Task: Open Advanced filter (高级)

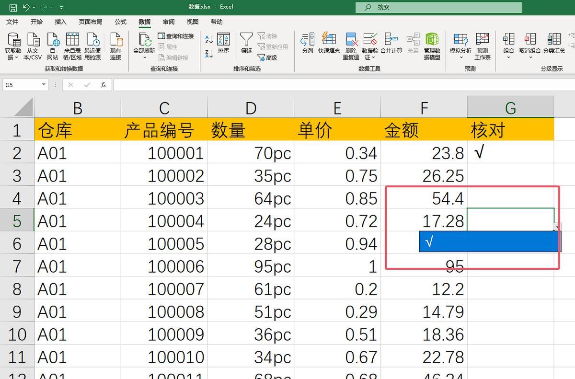Action: click(x=267, y=57)
